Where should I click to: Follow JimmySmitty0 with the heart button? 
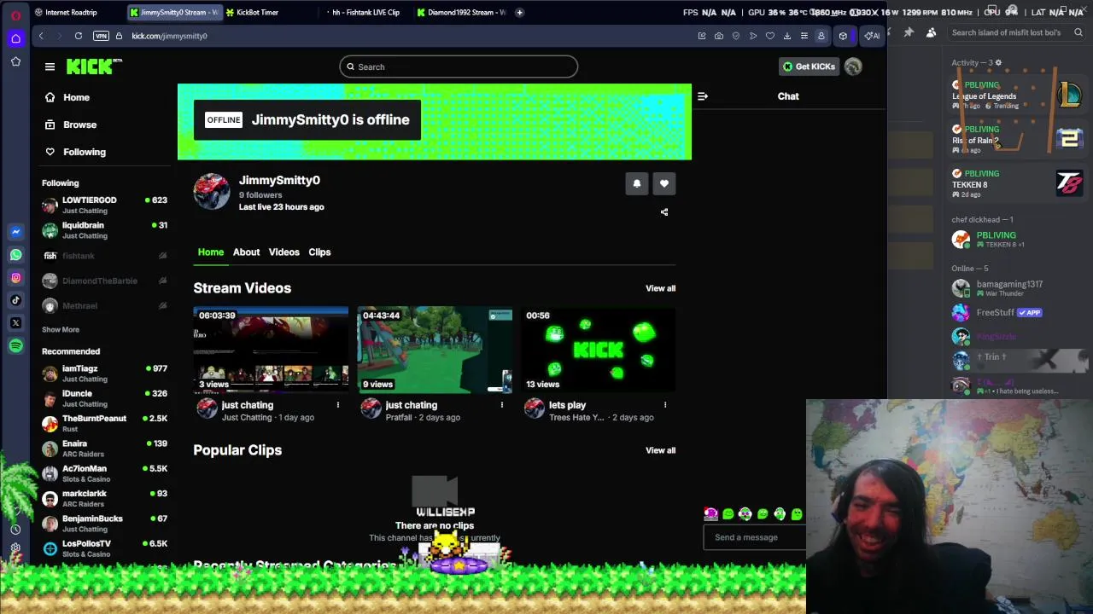point(664,183)
